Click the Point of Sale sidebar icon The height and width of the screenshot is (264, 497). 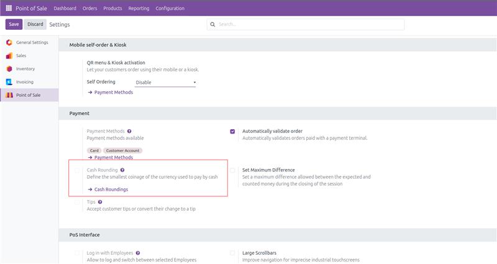[9, 94]
